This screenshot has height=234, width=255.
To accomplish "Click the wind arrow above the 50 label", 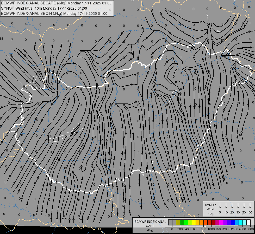I will click(244, 206).
